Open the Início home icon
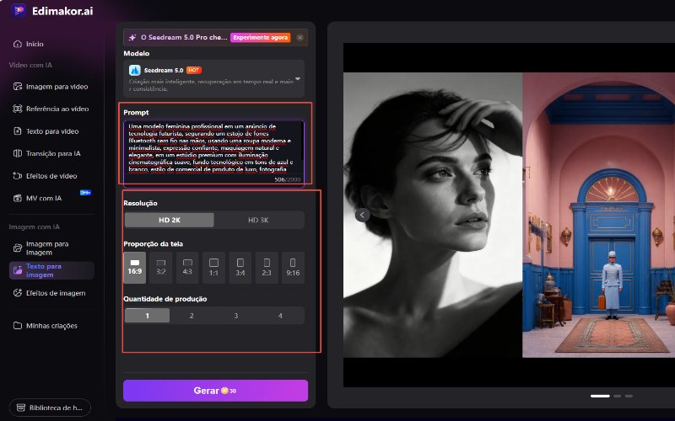This screenshot has height=421, width=675. coord(17,44)
